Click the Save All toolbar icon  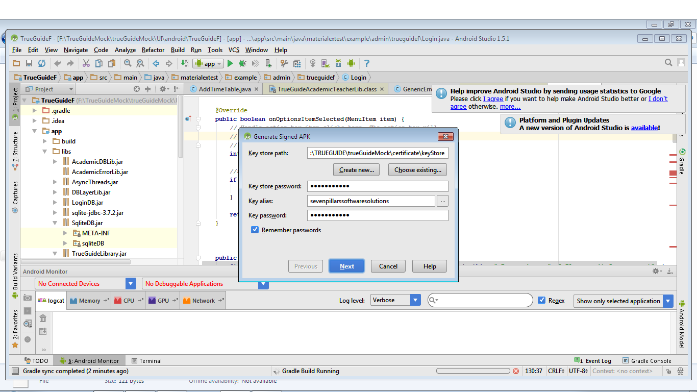pos(29,63)
